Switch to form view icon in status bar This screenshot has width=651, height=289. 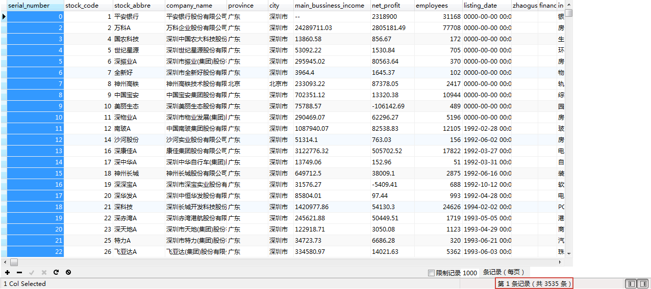click(643, 283)
